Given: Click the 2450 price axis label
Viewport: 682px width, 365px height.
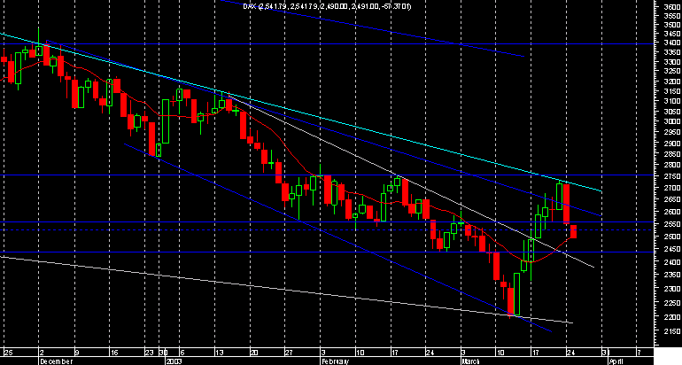Looking at the screenshot, I should click(672, 249).
